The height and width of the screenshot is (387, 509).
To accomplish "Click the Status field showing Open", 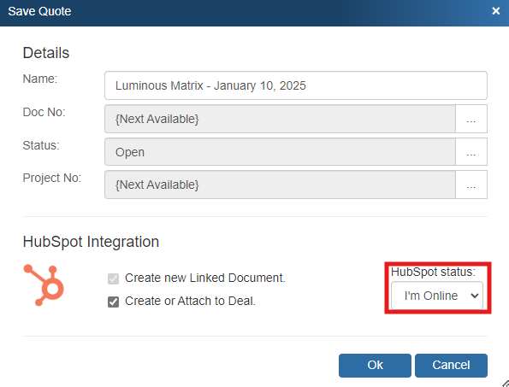I will click(280, 152).
